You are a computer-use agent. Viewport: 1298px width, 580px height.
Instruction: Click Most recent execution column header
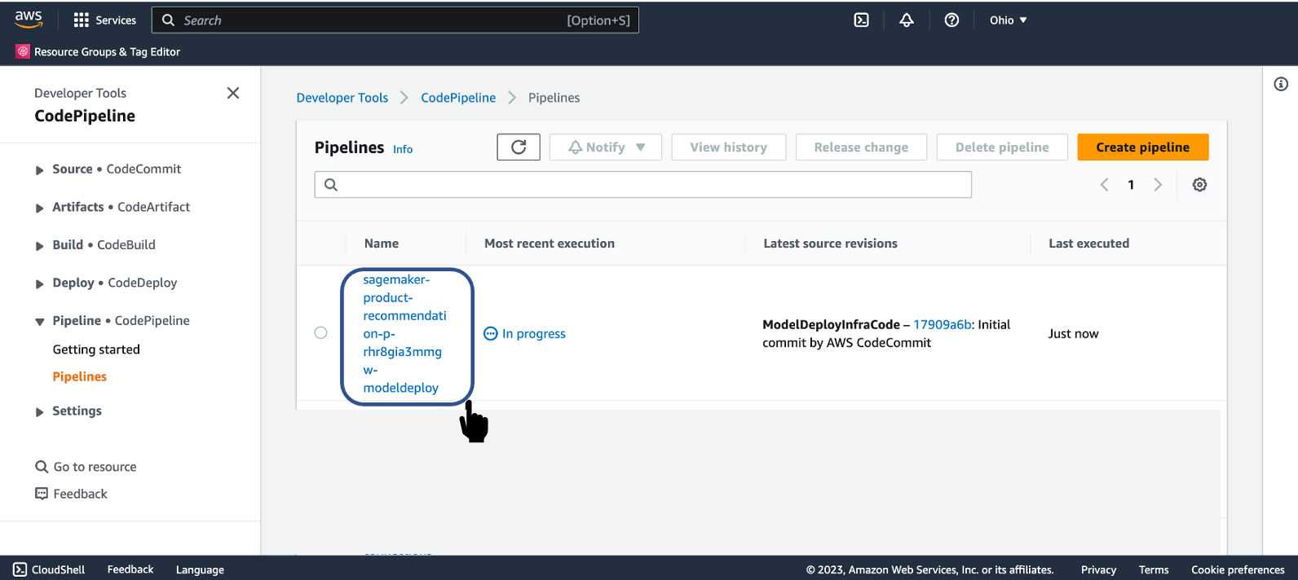pos(550,244)
